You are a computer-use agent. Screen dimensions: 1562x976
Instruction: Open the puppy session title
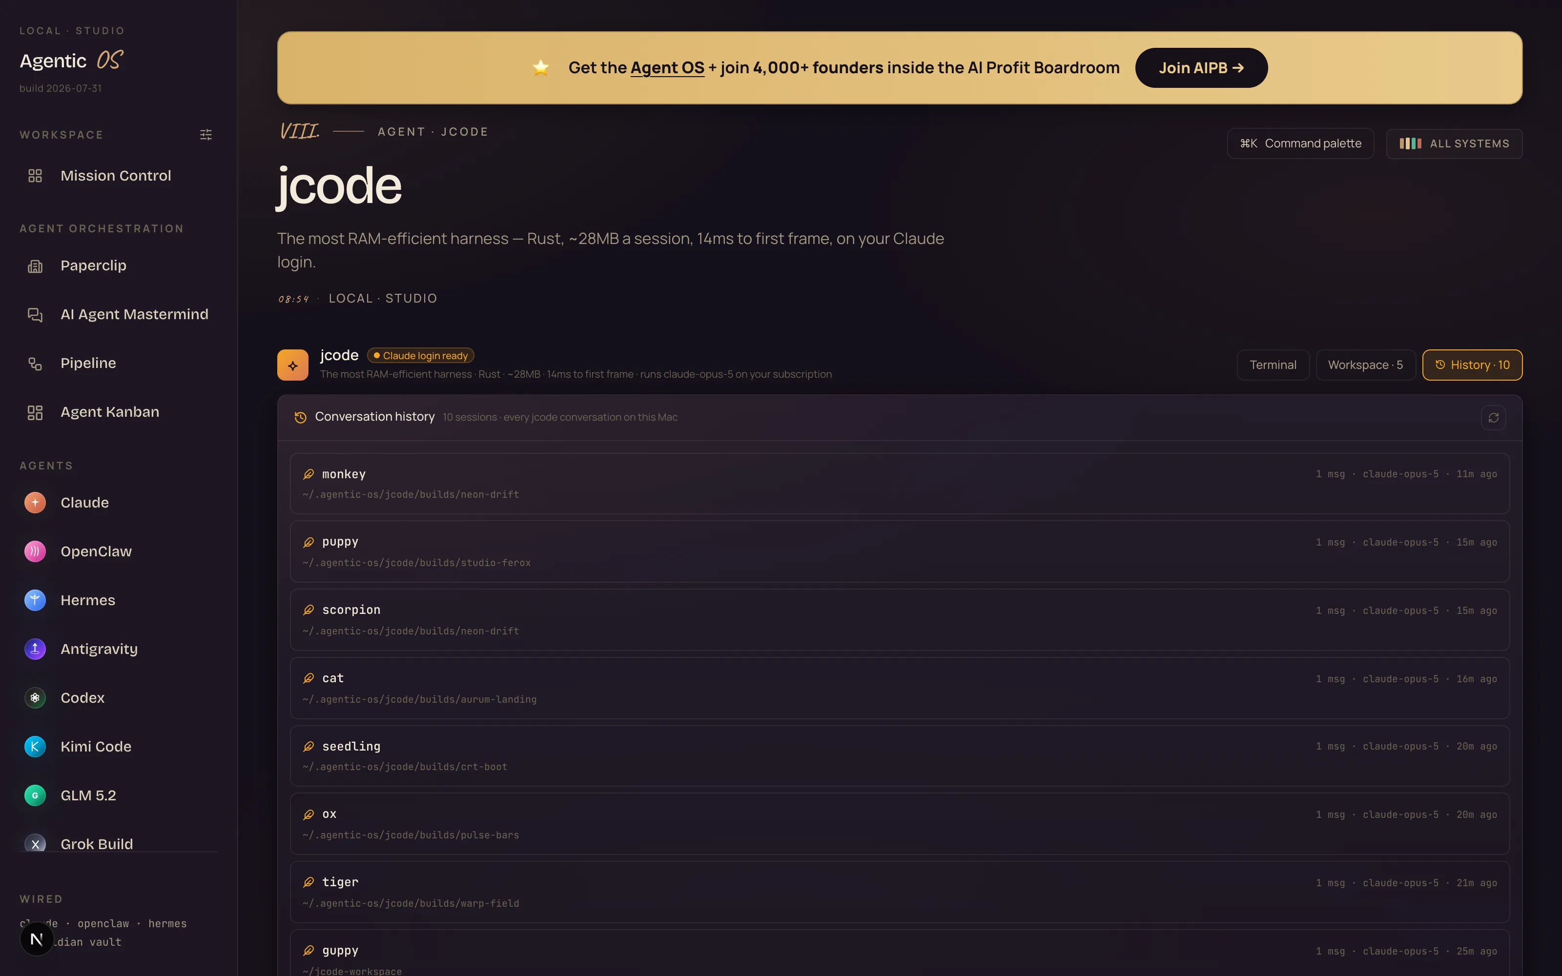click(x=340, y=542)
